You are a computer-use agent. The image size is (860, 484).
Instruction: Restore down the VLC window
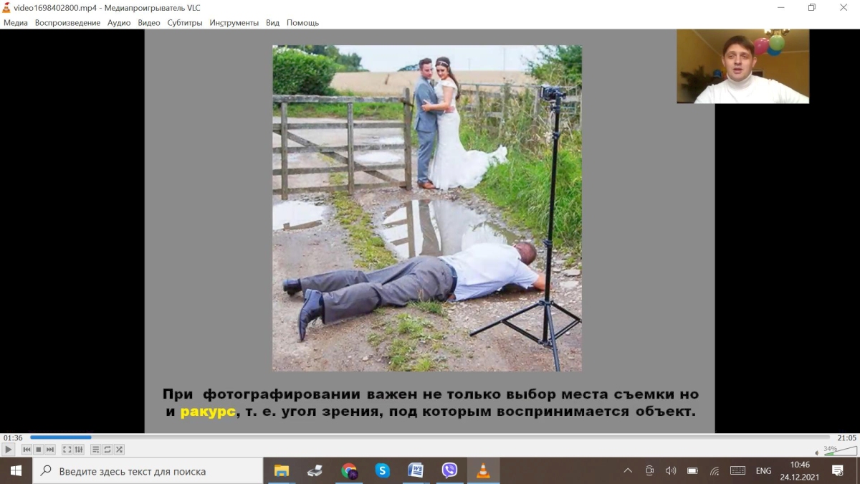coord(811,7)
